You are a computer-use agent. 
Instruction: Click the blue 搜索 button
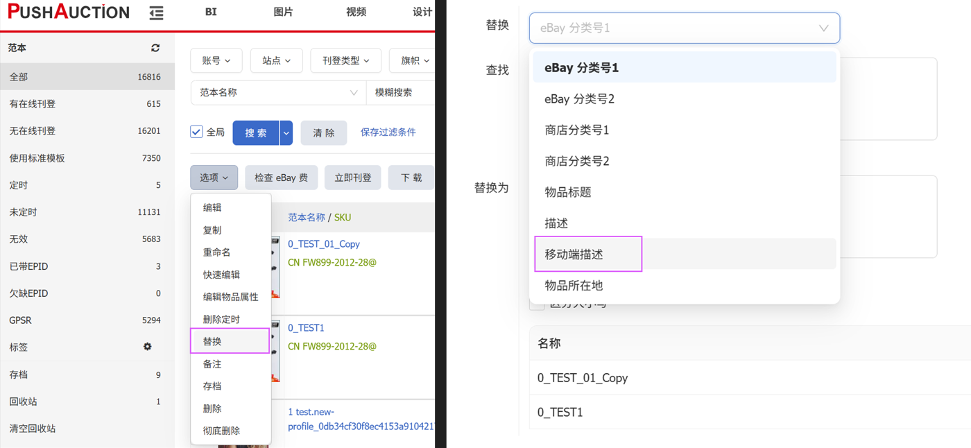256,132
